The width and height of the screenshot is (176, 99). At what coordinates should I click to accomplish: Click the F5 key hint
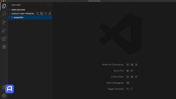[x=128, y=83]
